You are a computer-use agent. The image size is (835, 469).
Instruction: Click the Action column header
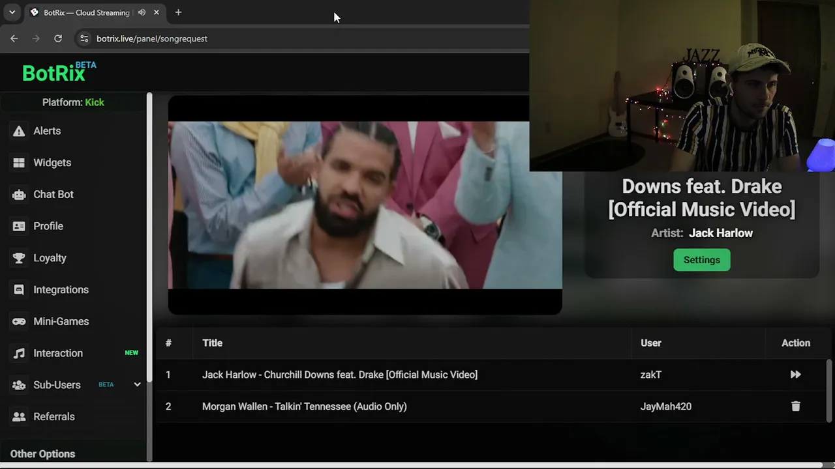[796, 343]
